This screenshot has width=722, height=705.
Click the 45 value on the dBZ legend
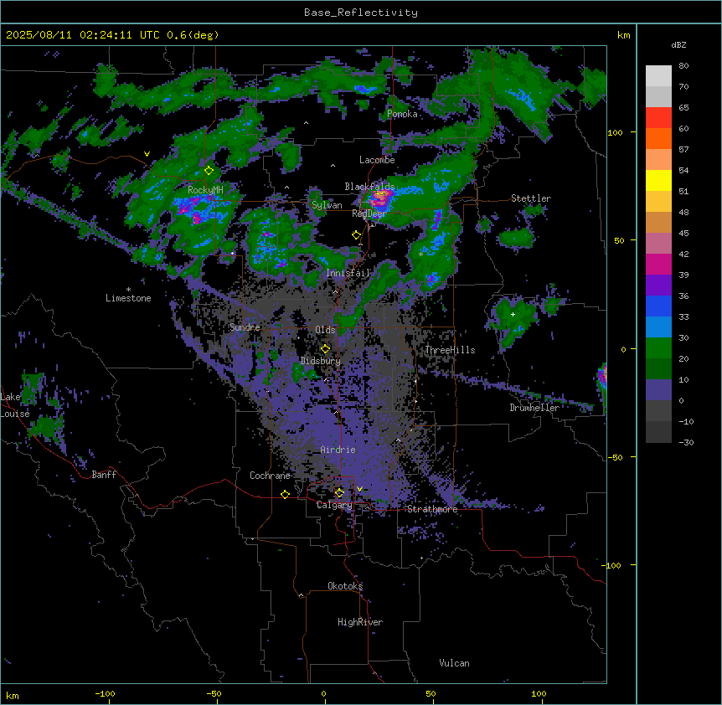(x=683, y=234)
